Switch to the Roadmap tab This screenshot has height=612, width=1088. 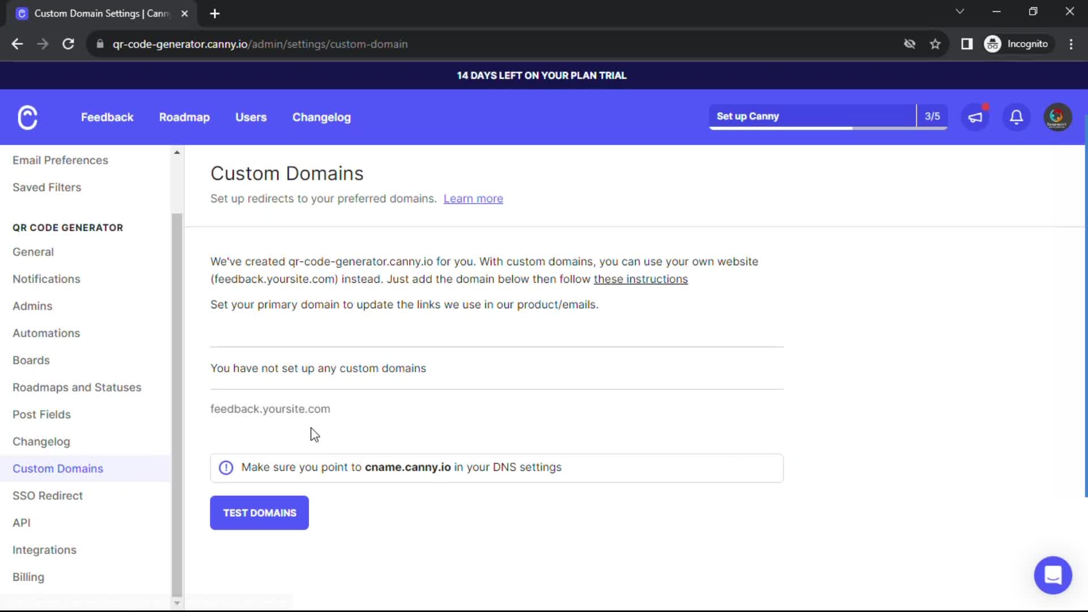click(x=184, y=117)
